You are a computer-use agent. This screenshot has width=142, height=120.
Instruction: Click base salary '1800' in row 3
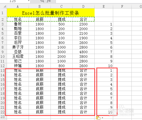click(40, 24)
